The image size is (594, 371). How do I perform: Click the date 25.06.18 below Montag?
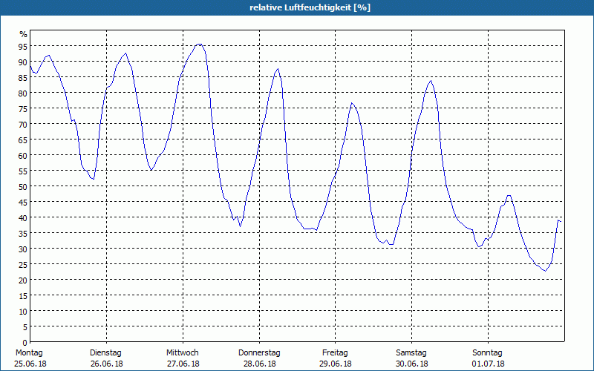[29, 364]
